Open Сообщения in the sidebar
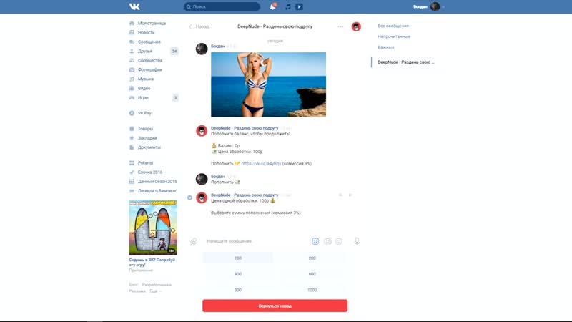572x322 pixels. (149, 42)
